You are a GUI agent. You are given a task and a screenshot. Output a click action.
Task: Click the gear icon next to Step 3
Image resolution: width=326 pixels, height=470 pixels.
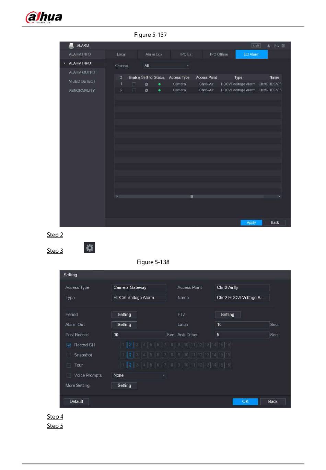click(90, 248)
